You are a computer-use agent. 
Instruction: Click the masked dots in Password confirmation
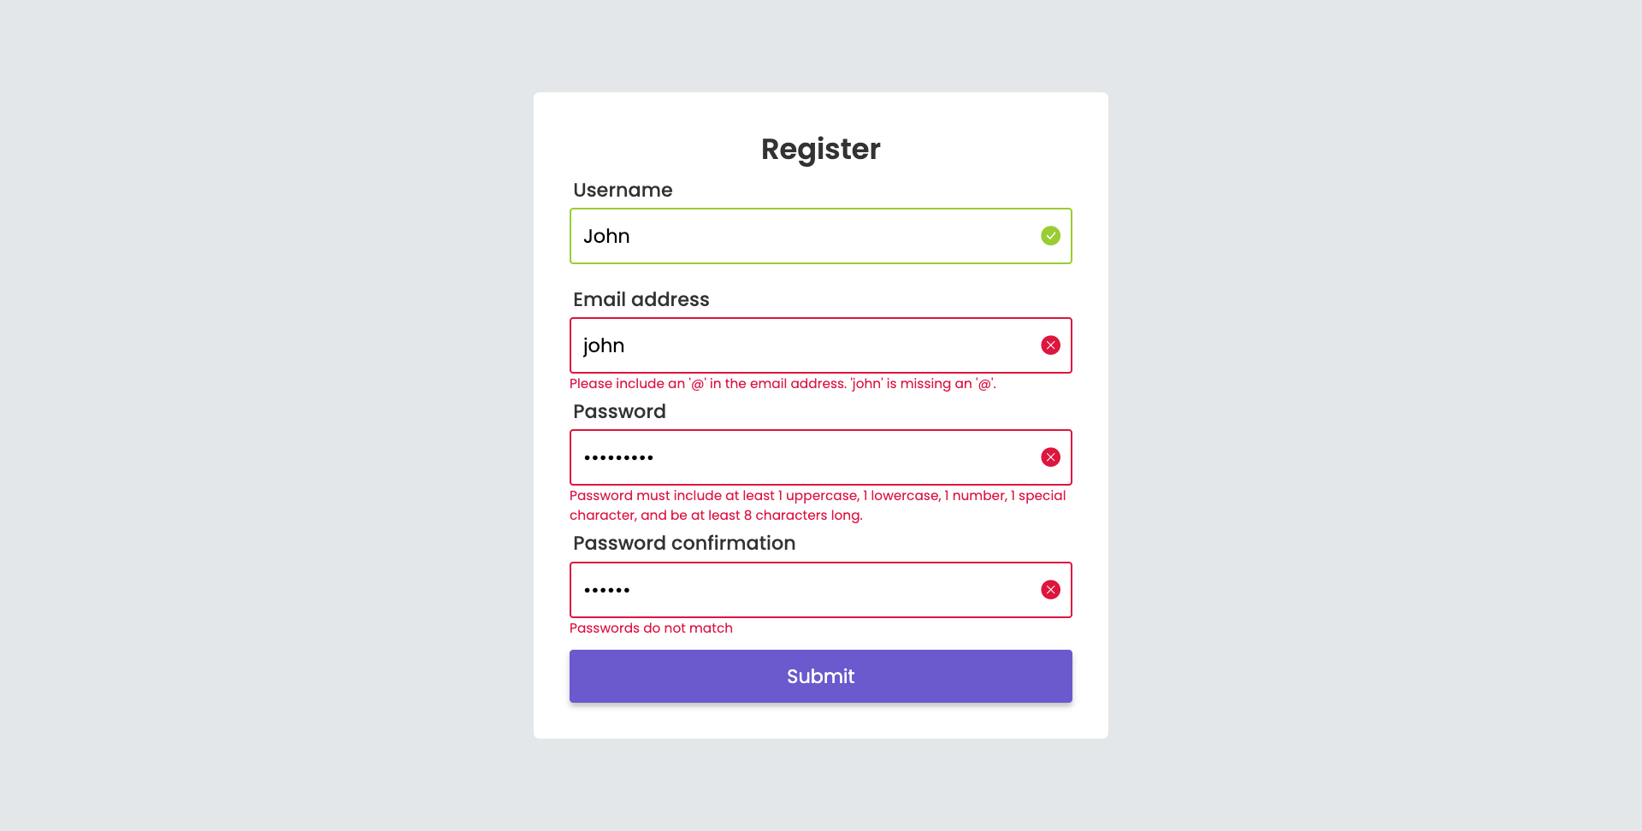point(607,590)
